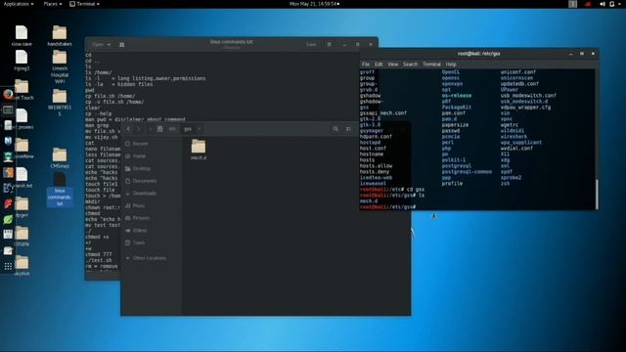Click the Open button in text editor
This screenshot has width=626, height=352.
click(98, 44)
